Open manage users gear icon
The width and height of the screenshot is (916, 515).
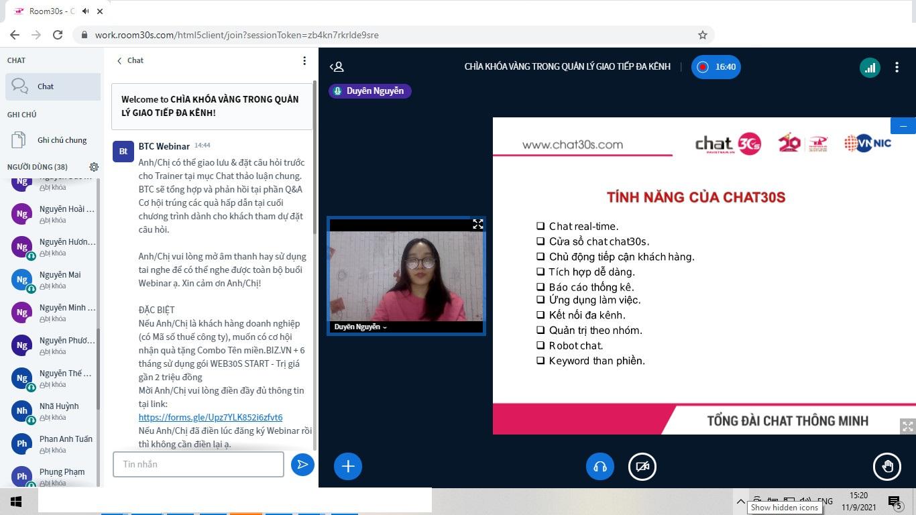point(94,167)
